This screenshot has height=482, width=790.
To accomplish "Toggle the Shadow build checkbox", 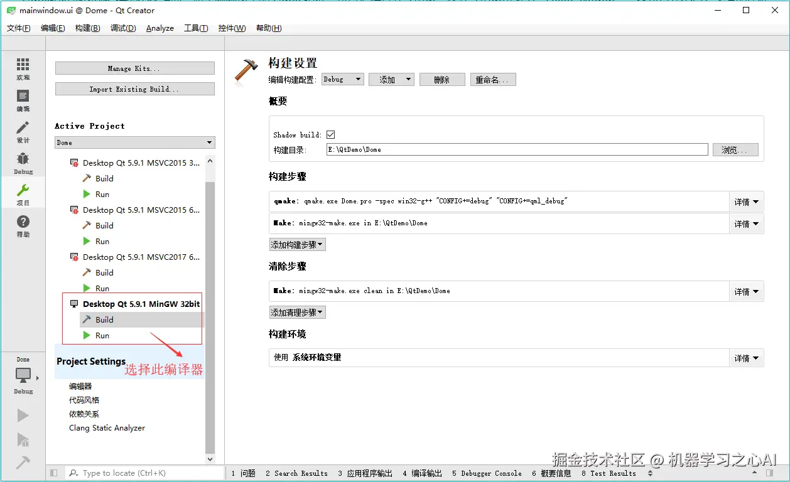I will coord(329,134).
